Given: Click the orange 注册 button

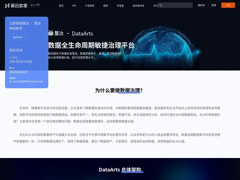Looking at the screenshot, I should click(228, 5).
